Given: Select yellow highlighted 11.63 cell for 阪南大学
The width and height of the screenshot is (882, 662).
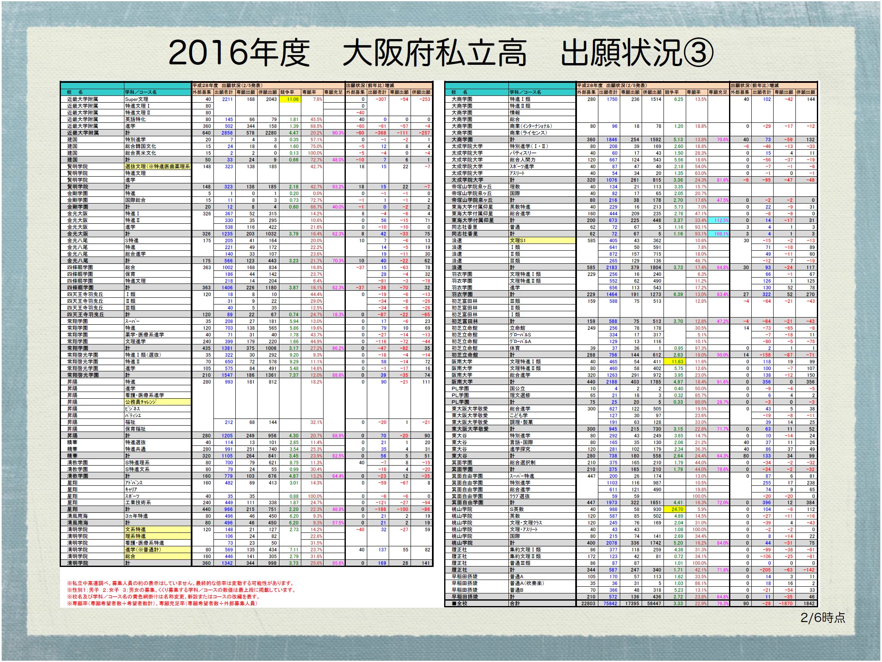Looking at the screenshot, I should (676, 362).
